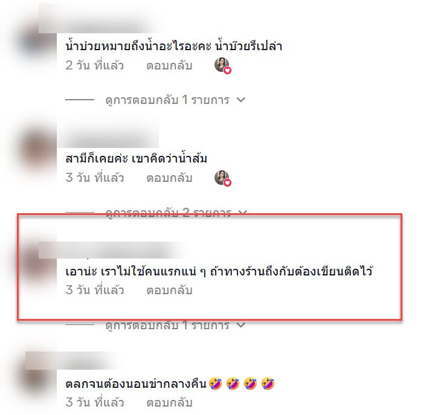Open blurred username above ตลกจนต้องนอนขำ comment

click(71, 361)
